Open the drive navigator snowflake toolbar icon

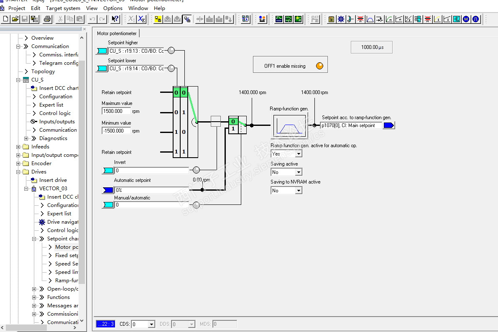click(x=341, y=19)
